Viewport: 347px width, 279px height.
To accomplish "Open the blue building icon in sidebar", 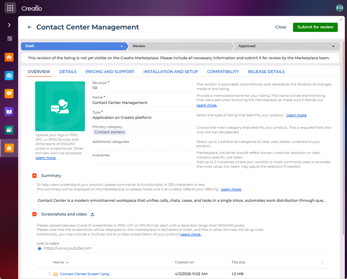I will 9,75.
